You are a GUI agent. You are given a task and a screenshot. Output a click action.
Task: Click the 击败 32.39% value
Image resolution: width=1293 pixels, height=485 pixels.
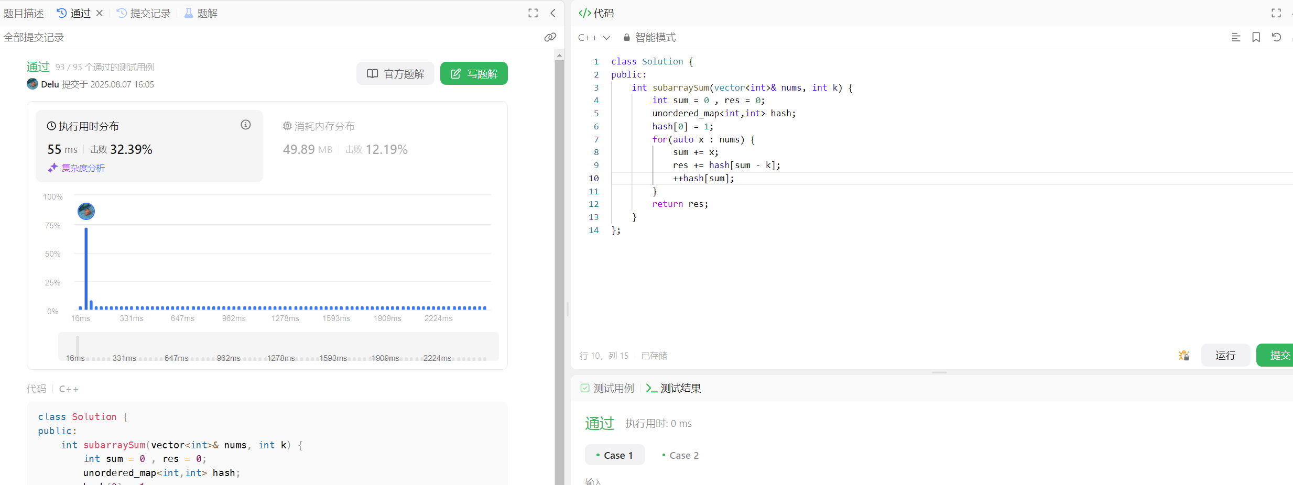coord(121,149)
